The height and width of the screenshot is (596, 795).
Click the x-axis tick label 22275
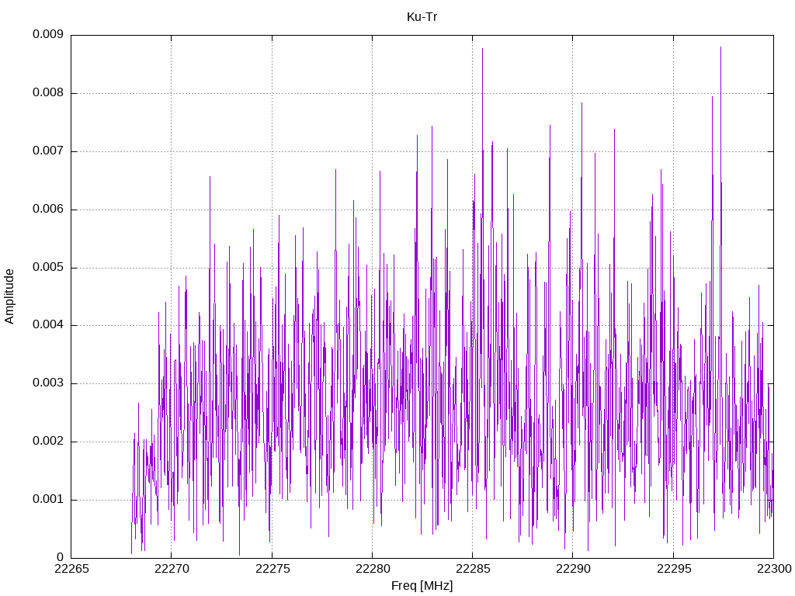273,569
